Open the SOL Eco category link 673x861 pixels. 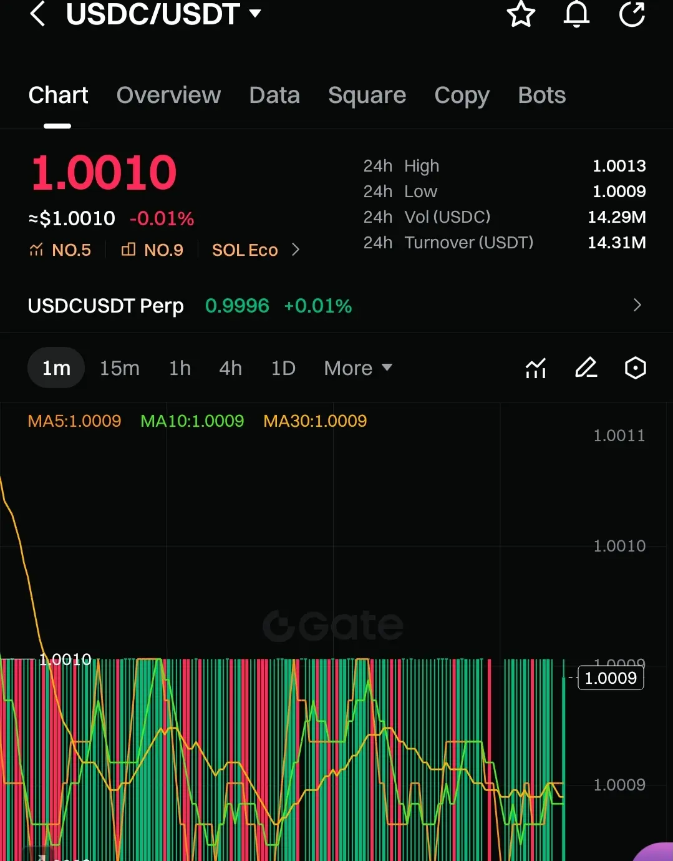[245, 250]
